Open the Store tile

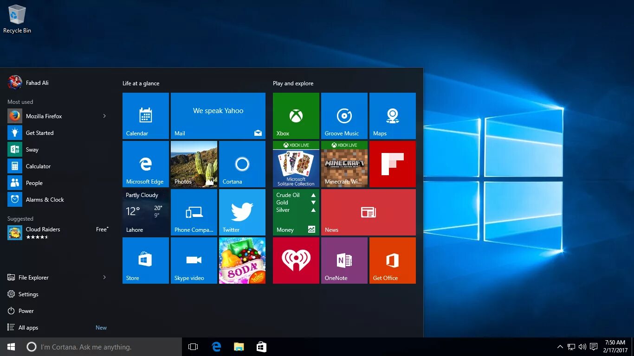pos(146,261)
